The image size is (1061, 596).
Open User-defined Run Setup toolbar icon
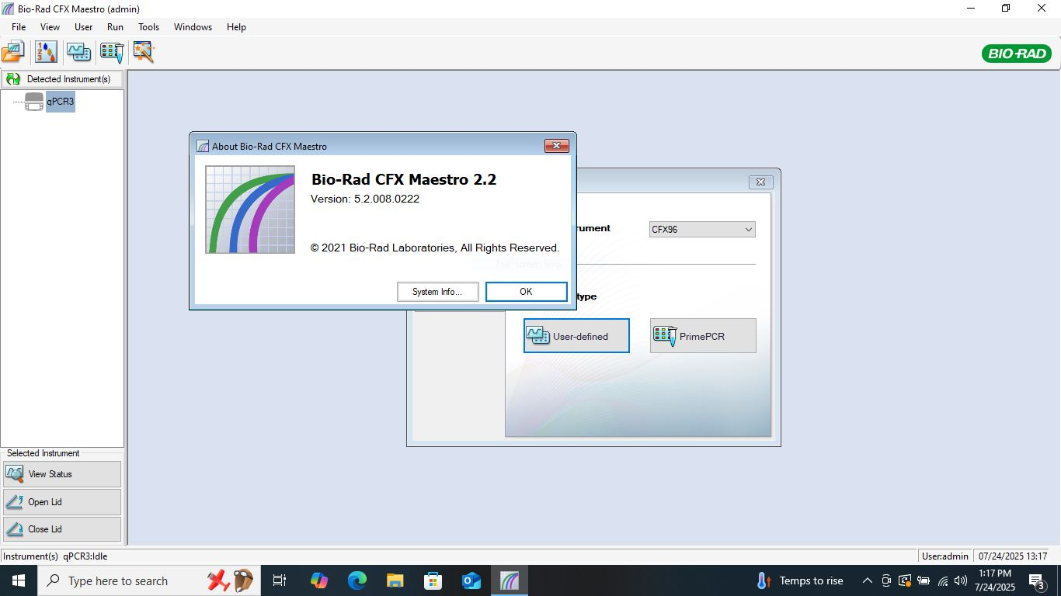[x=78, y=52]
